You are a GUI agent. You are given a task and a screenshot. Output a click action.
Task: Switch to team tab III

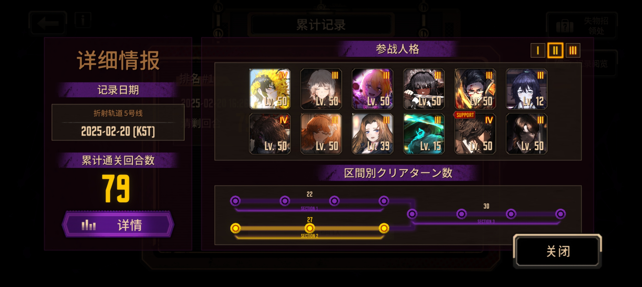[573, 50]
